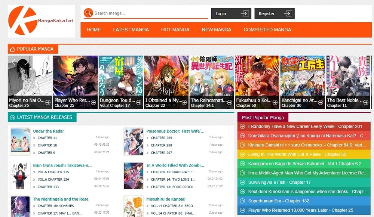Open The Nightingale and the Rose link
Image resolution: width=374 pixels, height=217 pixels.
[x=61, y=199]
